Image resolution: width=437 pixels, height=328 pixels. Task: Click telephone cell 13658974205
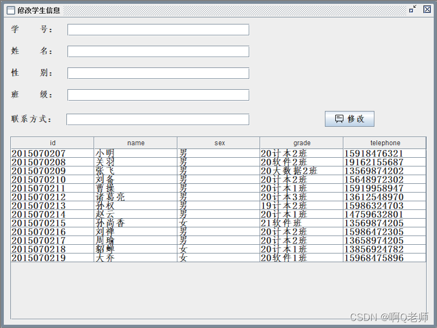click(x=385, y=240)
